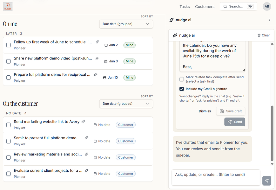Click the calendar icon on 'Evaluate current client projects' row

tap(95, 174)
